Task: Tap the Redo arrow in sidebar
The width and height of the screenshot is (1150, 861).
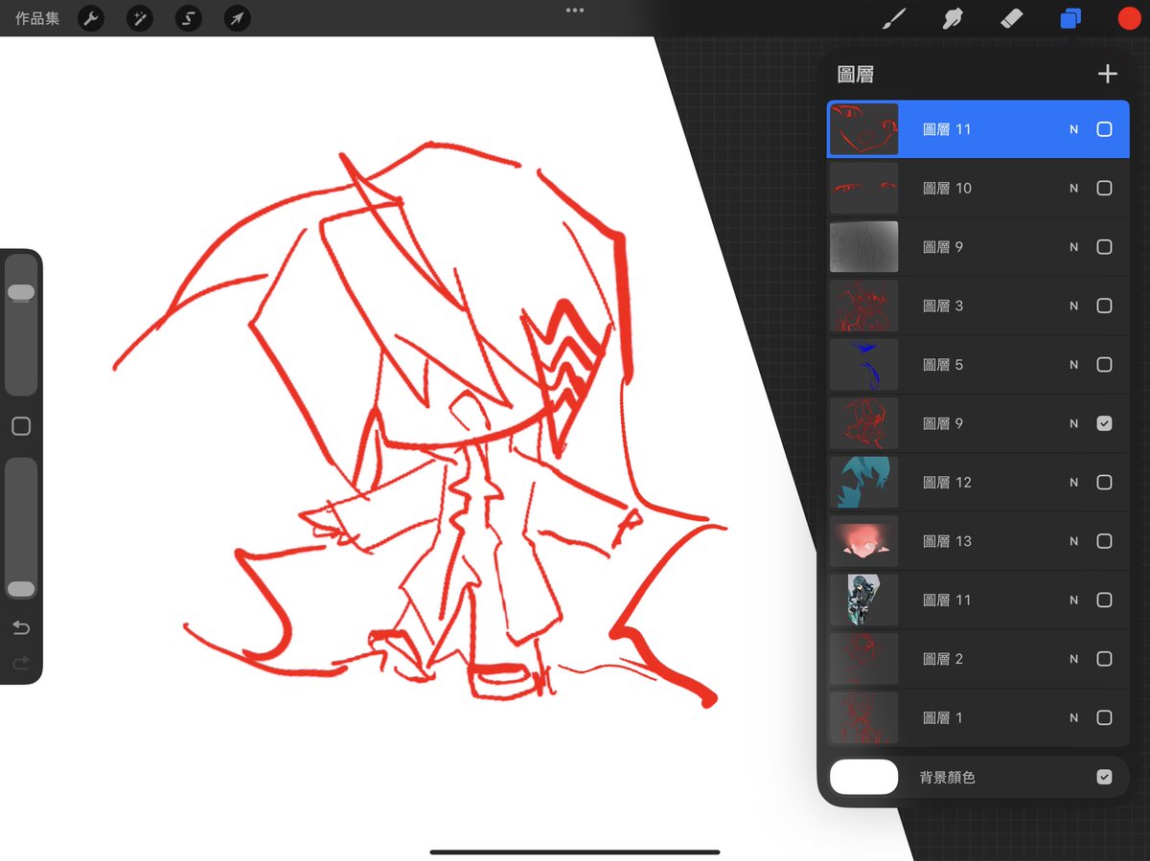Action: point(21,662)
